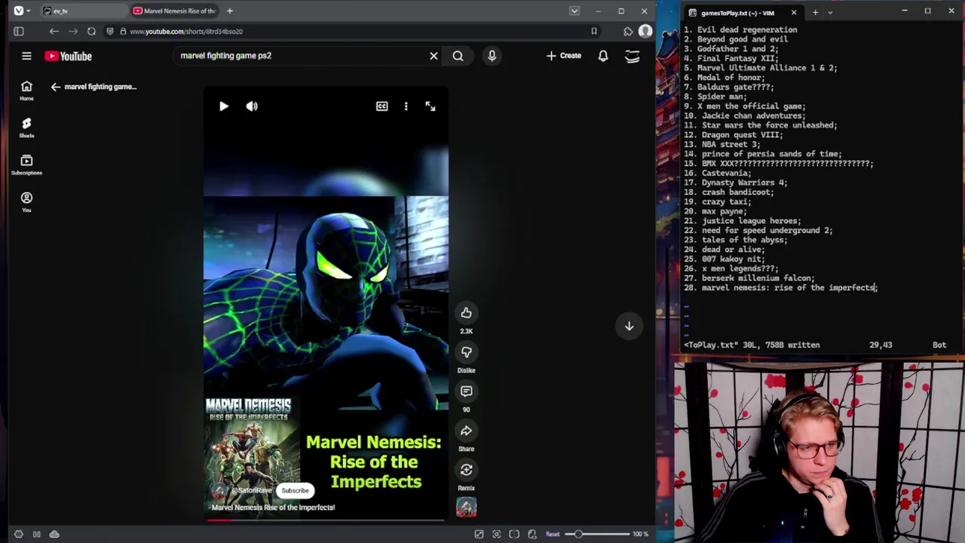Viewport: 965px width, 543px height.
Task: Open a new terminal tab
Action: [815, 12]
